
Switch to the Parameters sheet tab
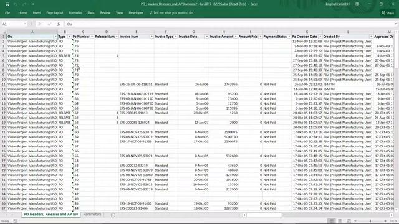coord(92,214)
